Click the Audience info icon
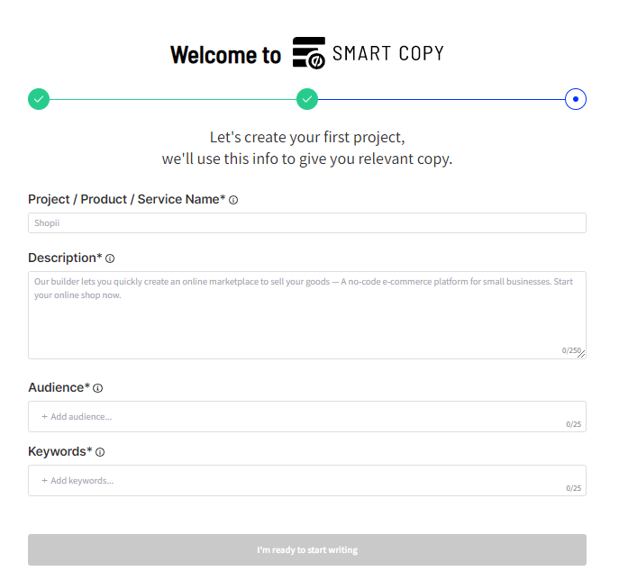The height and width of the screenshot is (580, 628). click(x=98, y=388)
